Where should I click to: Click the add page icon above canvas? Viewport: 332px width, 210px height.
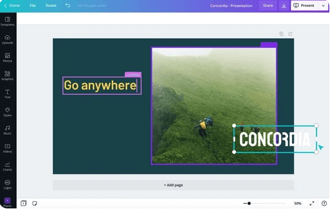pos(291,34)
